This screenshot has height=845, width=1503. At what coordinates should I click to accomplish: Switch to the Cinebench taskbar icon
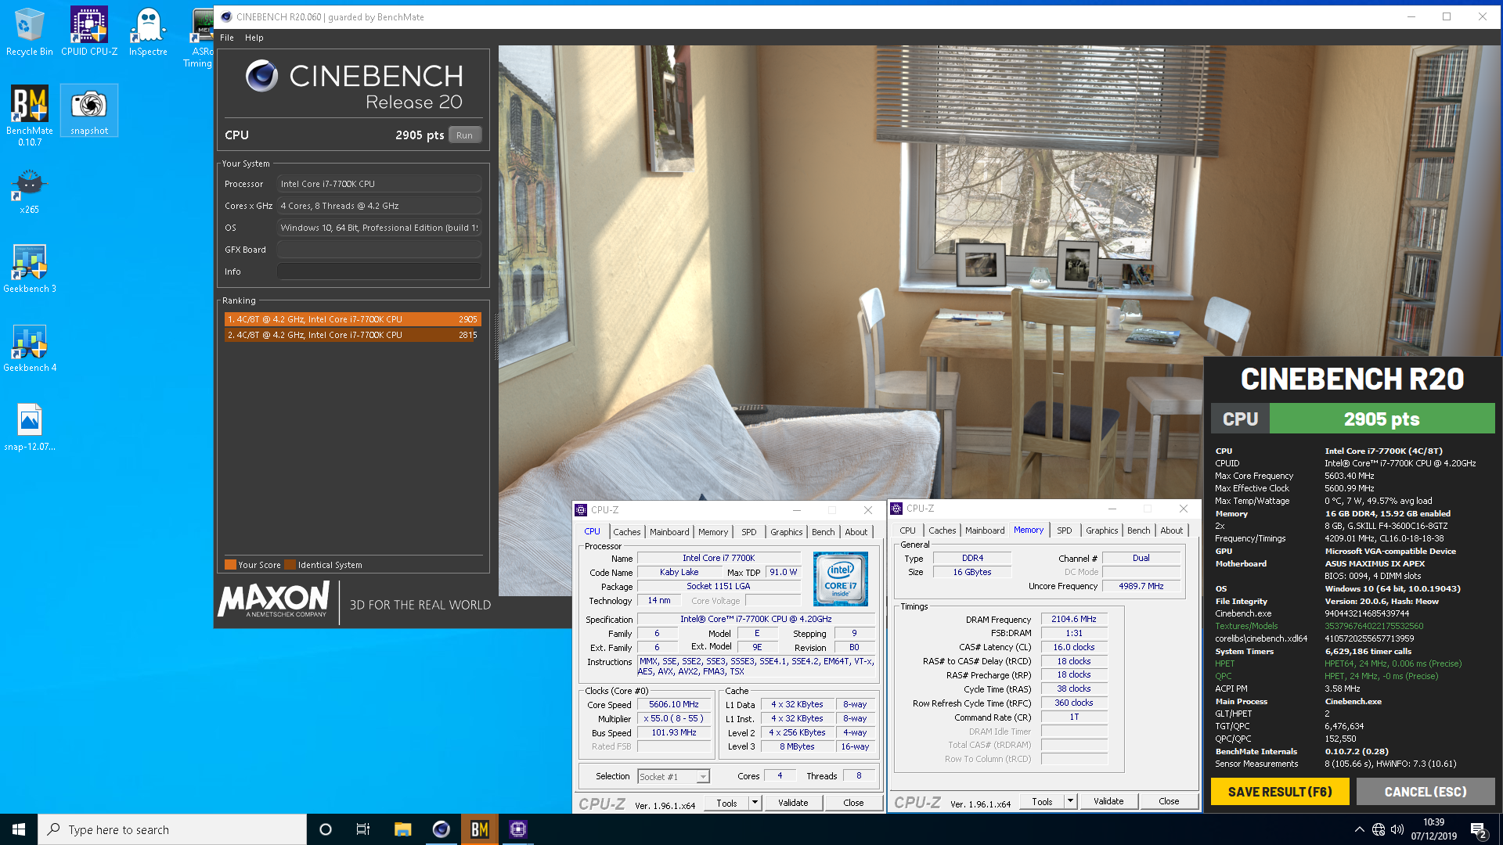point(442,829)
